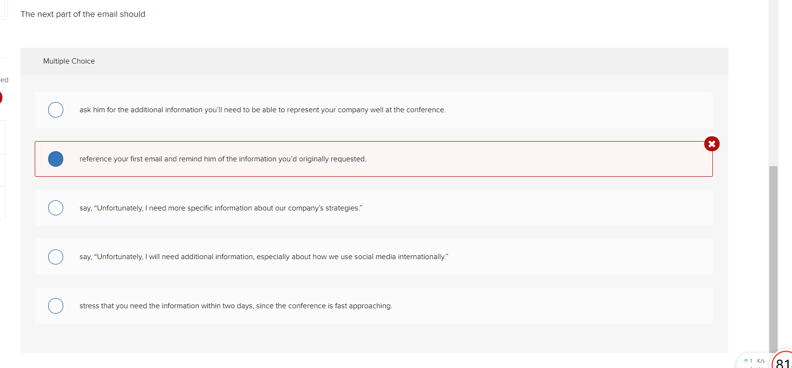Click the truncated 'ed' label in the left sidebar
Viewport: 792px width, 368px height.
click(x=4, y=80)
